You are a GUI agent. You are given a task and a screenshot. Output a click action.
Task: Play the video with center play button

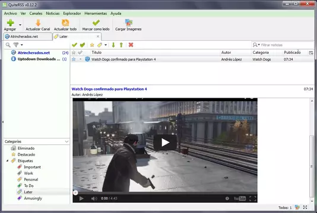tap(165, 143)
